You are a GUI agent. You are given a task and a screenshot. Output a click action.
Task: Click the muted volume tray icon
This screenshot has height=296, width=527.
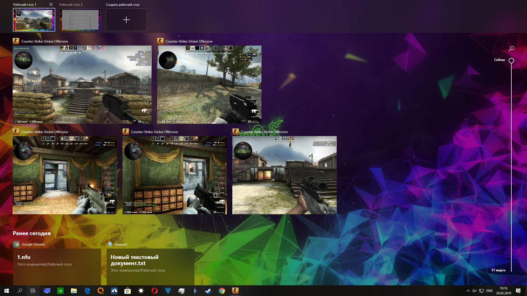pos(475,291)
